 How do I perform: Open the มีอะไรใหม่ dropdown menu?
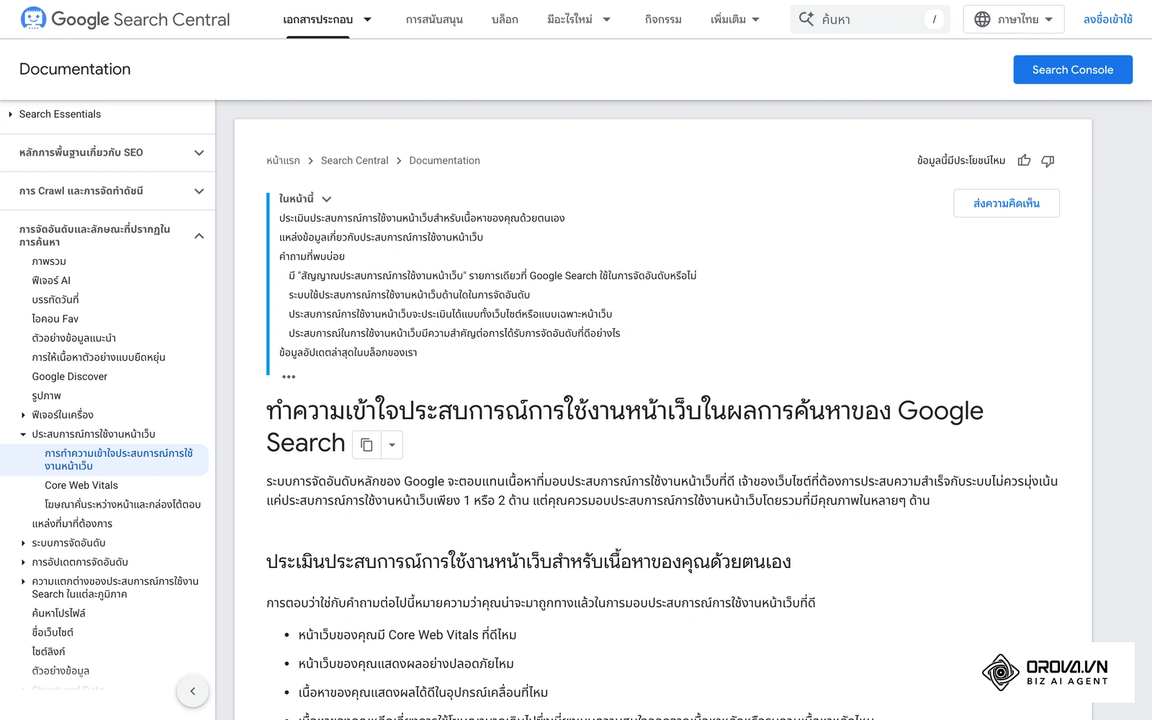point(579,19)
